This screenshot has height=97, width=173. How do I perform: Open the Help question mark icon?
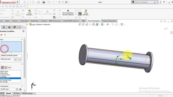click(x=164, y=2)
